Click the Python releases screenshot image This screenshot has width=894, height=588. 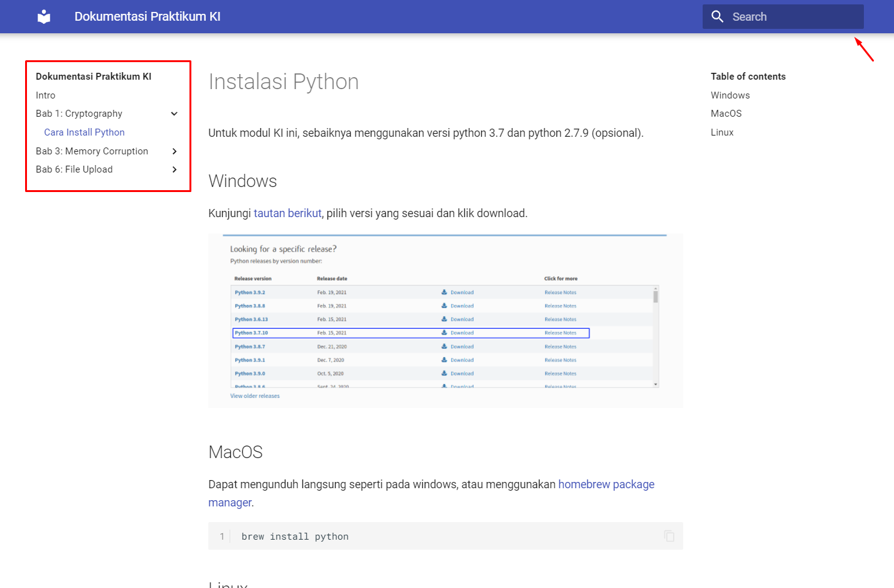[445, 321]
